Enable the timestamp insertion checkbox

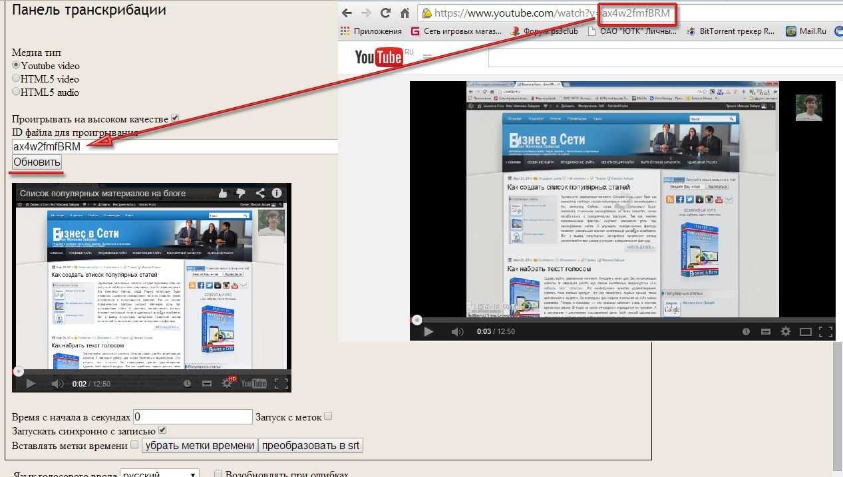134,444
